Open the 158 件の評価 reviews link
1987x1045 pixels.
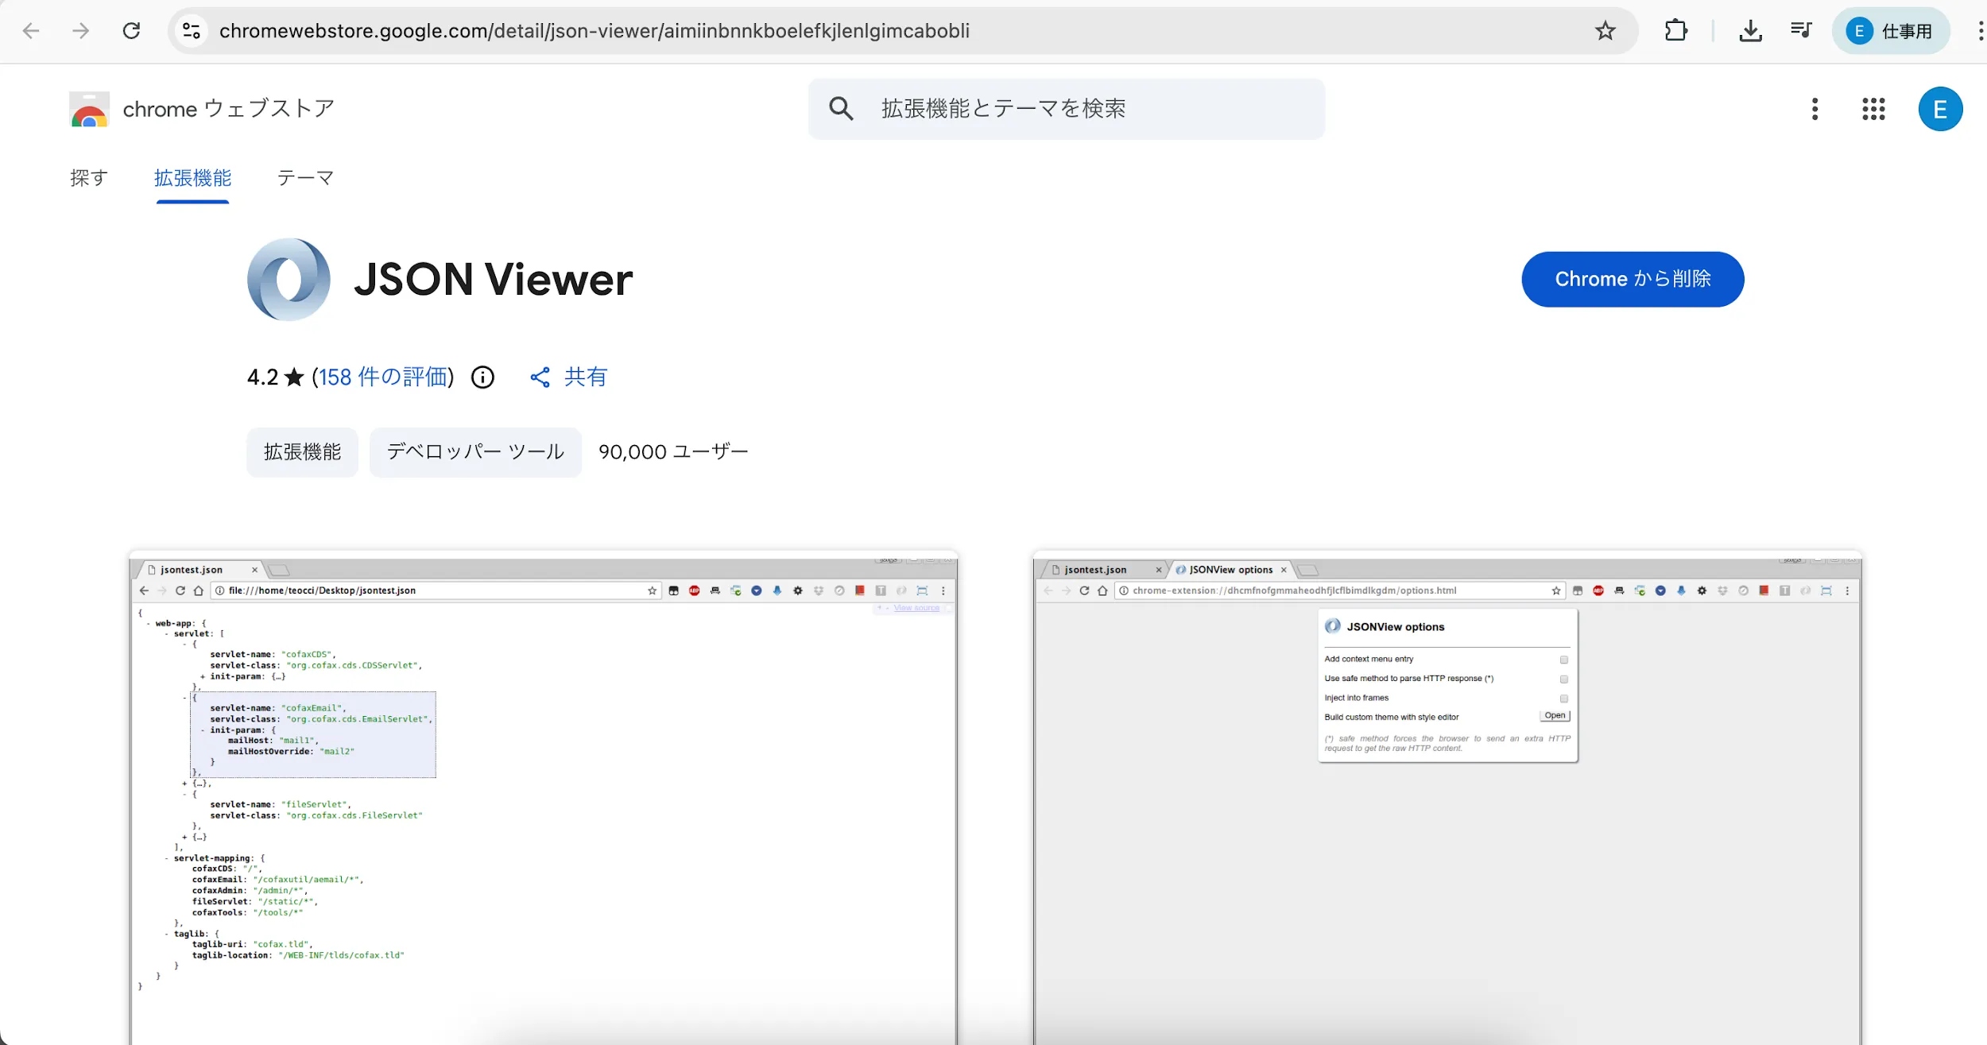pos(382,377)
